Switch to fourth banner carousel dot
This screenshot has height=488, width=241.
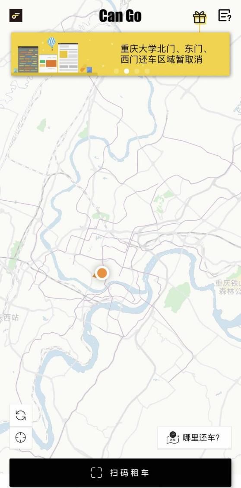(x=147, y=71)
